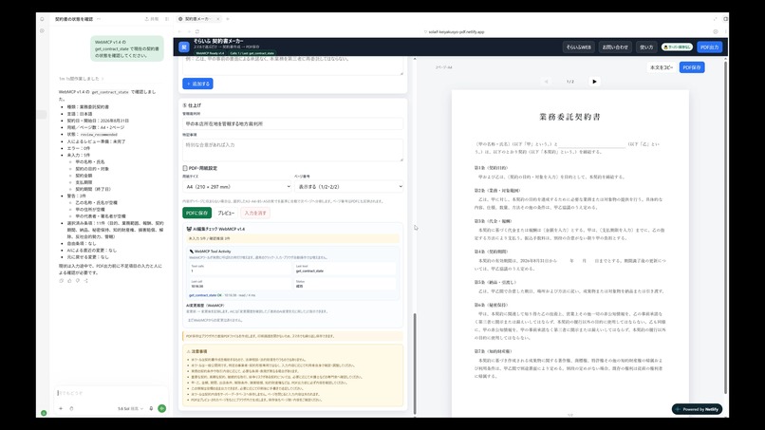The width and height of the screenshot is (765, 430).
Task: Click the PDF保存 button above preview
Action: click(692, 67)
